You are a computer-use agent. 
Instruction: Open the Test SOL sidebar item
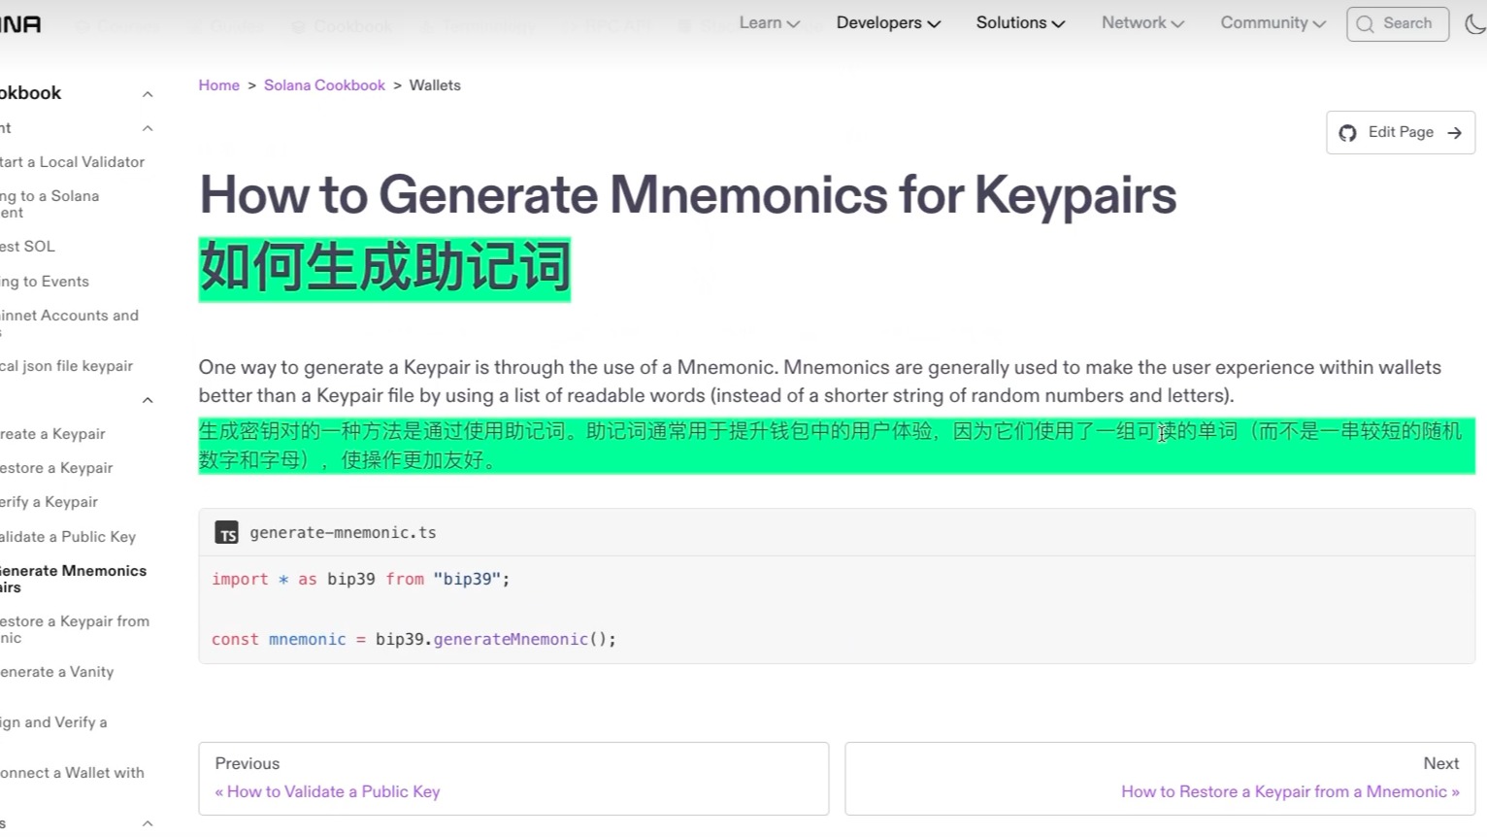tap(28, 247)
